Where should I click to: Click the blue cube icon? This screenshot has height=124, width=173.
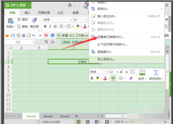[53, 35]
